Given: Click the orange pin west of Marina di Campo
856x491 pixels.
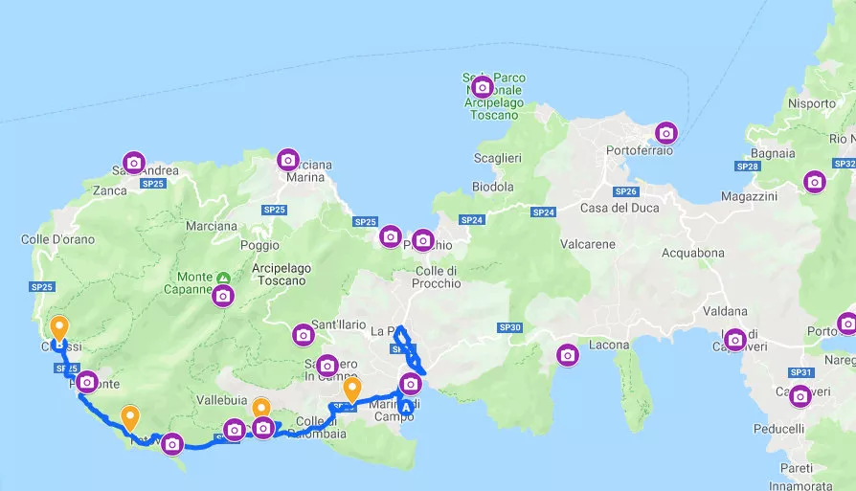Looking at the screenshot, I should pos(352,391).
